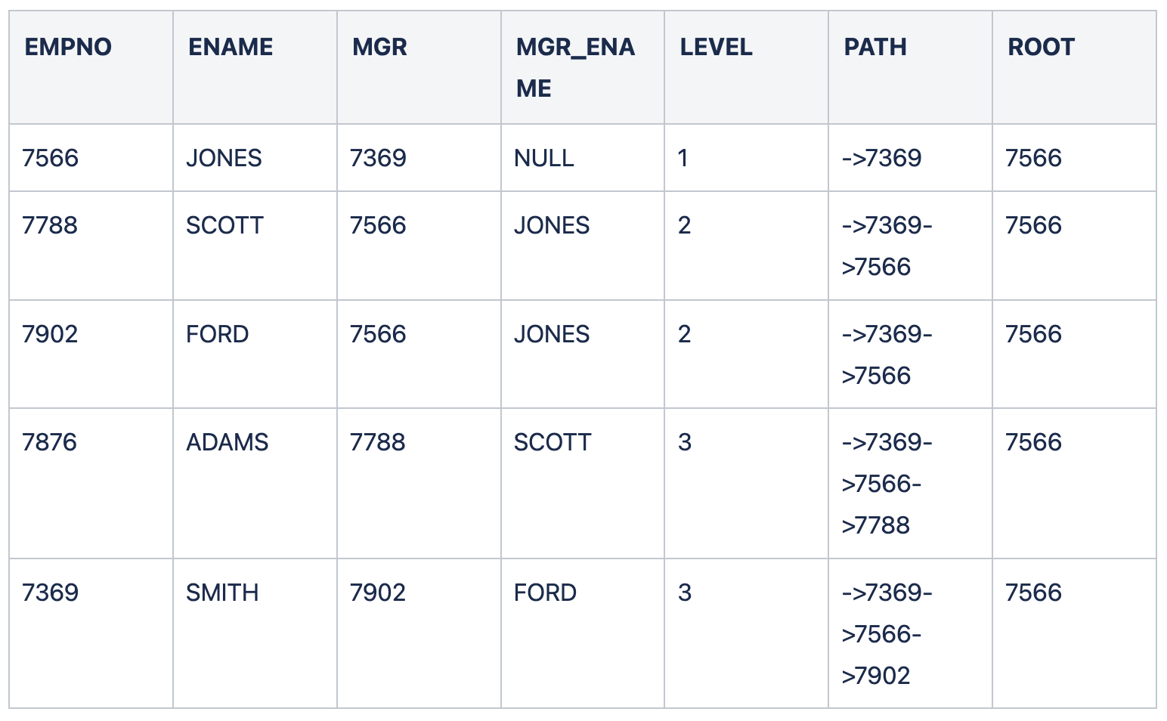
Task: Click the ADAMS cell in ENAME column
Action: pyautogui.click(x=227, y=442)
